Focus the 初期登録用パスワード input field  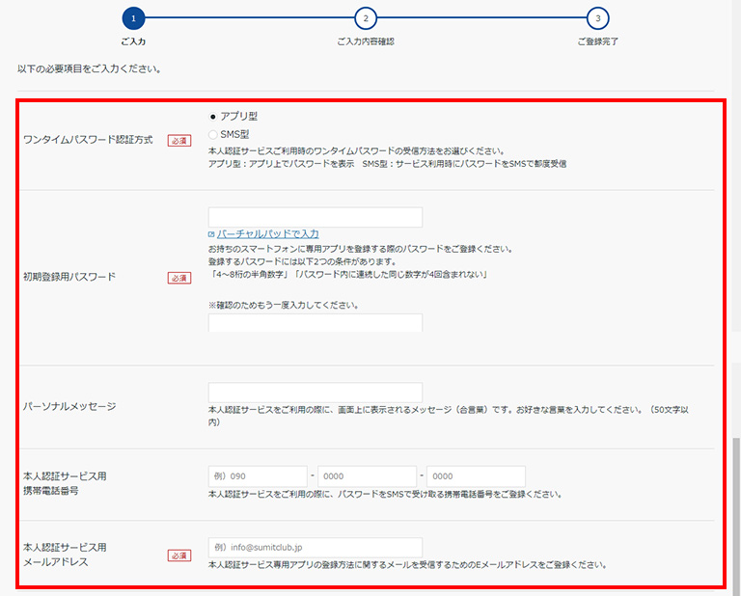click(315, 217)
